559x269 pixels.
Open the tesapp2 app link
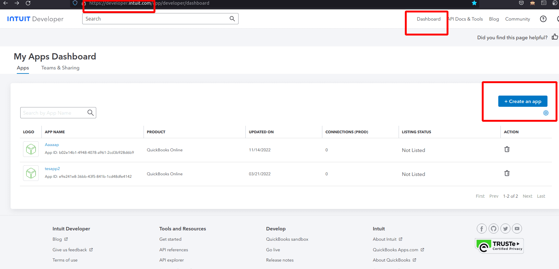[52, 169]
